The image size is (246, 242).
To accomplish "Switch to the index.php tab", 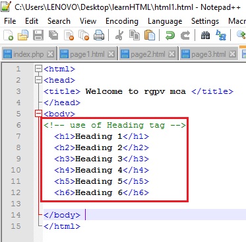I will tap(29, 54).
